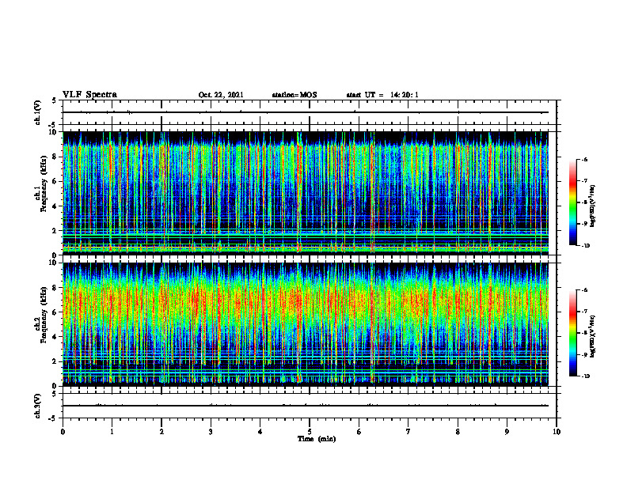Screen dimensions: 627x484
Task: Click time axis tick label '4'
Action: pyautogui.click(x=260, y=432)
